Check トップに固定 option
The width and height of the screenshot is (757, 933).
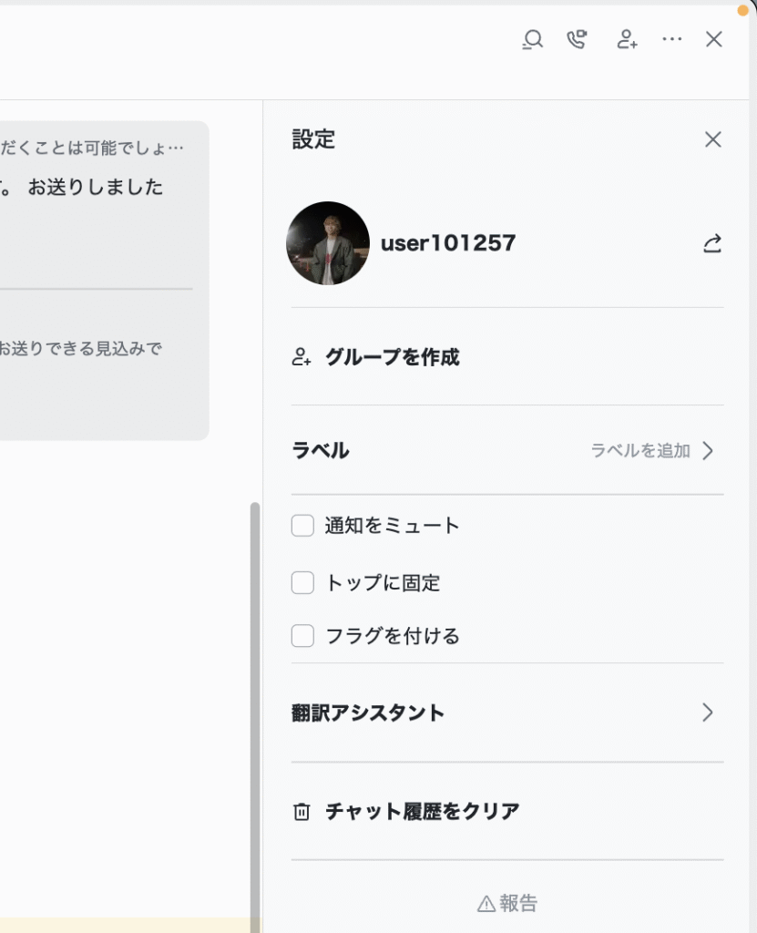point(303,582)
